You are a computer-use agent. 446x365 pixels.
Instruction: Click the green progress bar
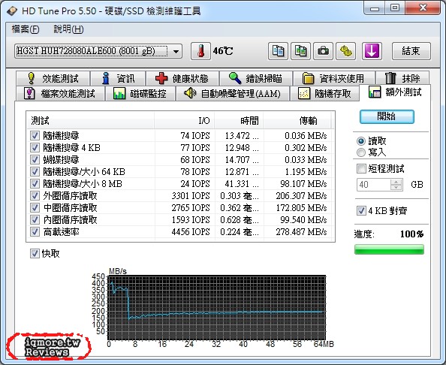click(389, 249)
